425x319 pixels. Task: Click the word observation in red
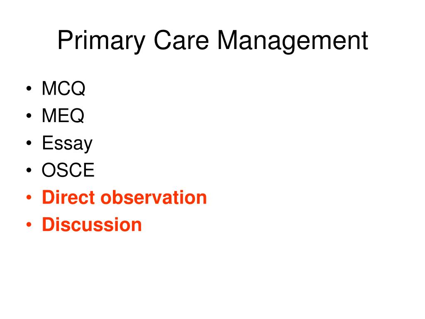click(x=154, y=197)
